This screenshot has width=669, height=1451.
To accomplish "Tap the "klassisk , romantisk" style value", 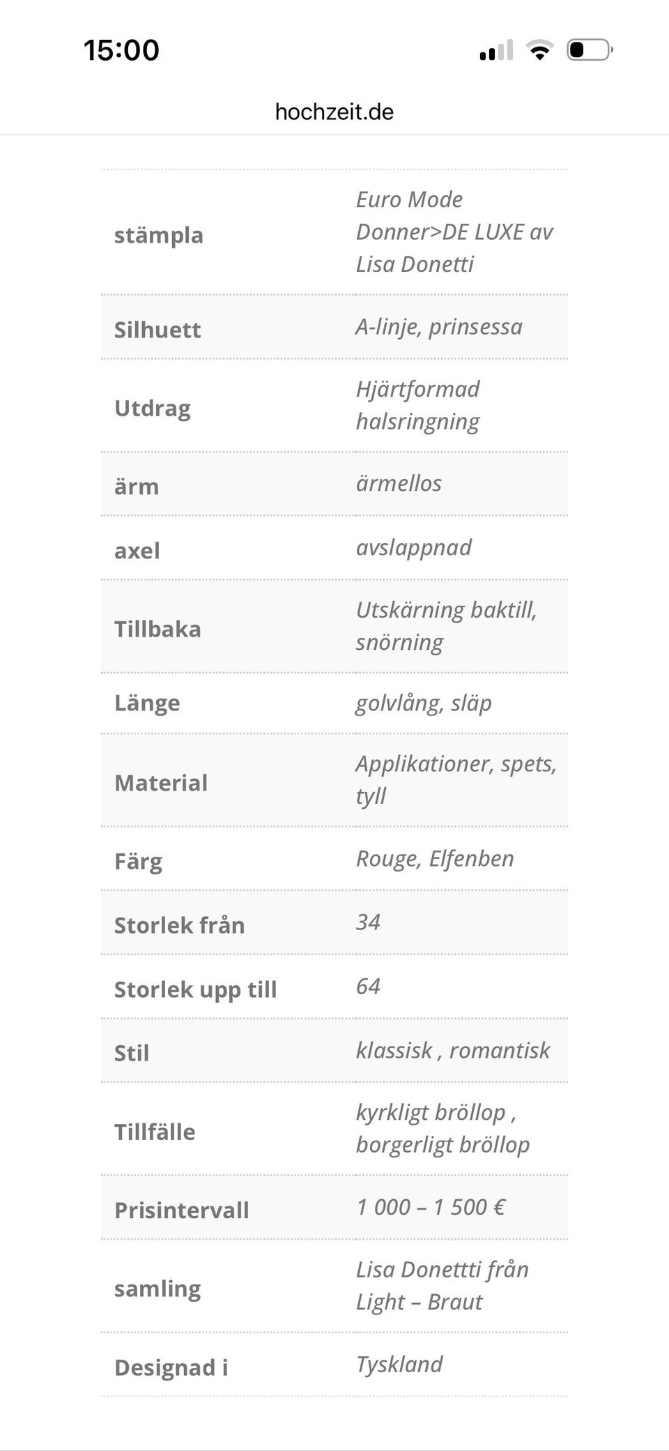I will click(453, 1050).
